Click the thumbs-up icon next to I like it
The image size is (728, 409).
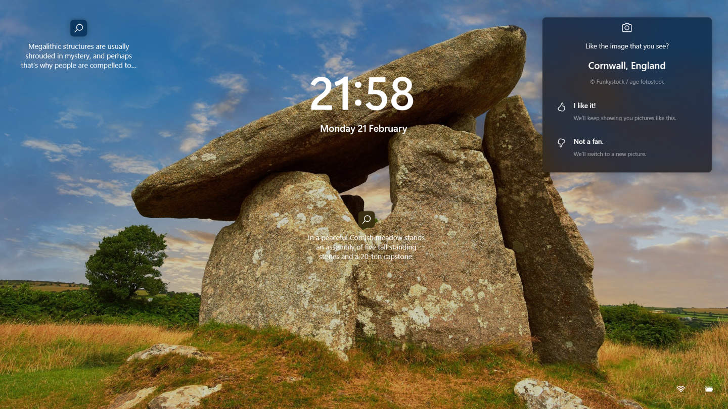(561, 107)
